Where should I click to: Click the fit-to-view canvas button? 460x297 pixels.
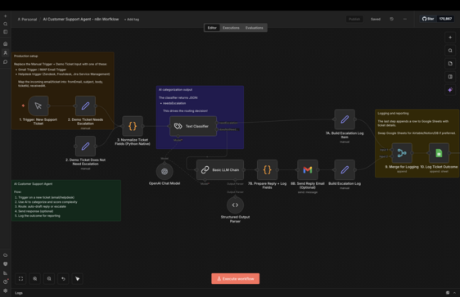20,278
